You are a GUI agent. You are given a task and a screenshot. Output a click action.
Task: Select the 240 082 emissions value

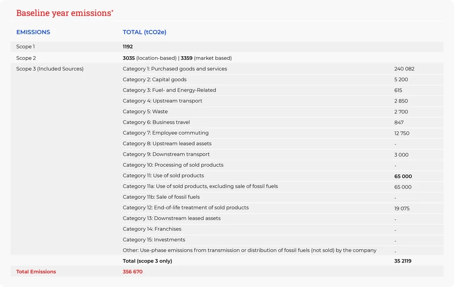coord(404,69)
